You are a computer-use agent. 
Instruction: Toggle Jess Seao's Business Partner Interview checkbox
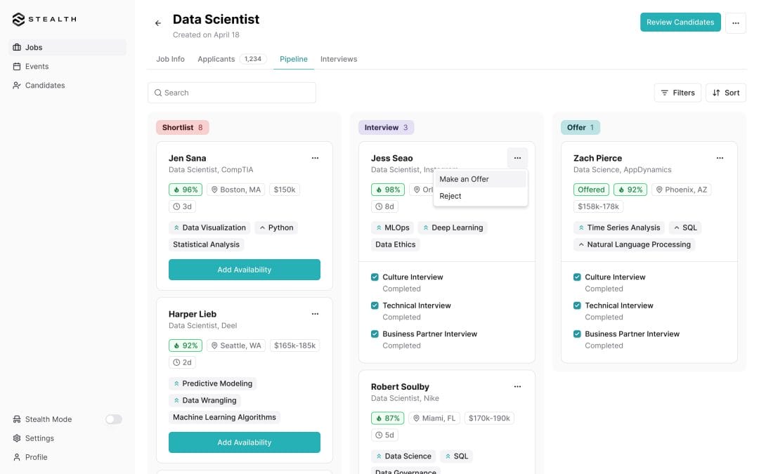coord(375,334)
